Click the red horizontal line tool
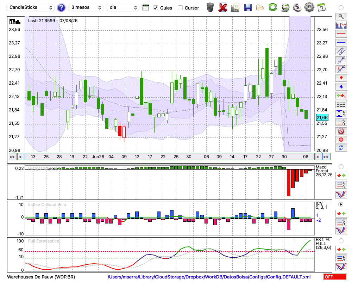352x282 pixels. click(x=341, y=34)
